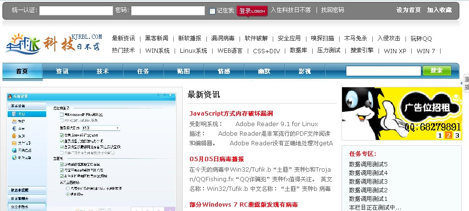Open the 数据库 category link
The width and height of the screenshot is (469, 211).
(x=299, y=50)
